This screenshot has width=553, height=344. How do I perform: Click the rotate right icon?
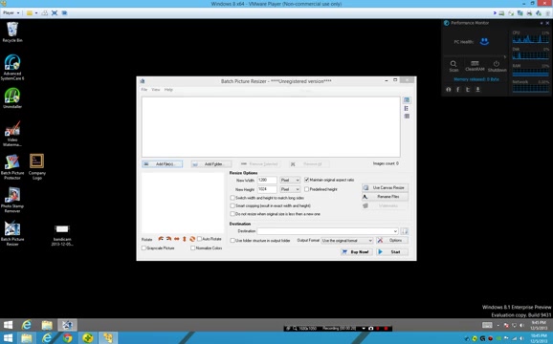(169, 239)
